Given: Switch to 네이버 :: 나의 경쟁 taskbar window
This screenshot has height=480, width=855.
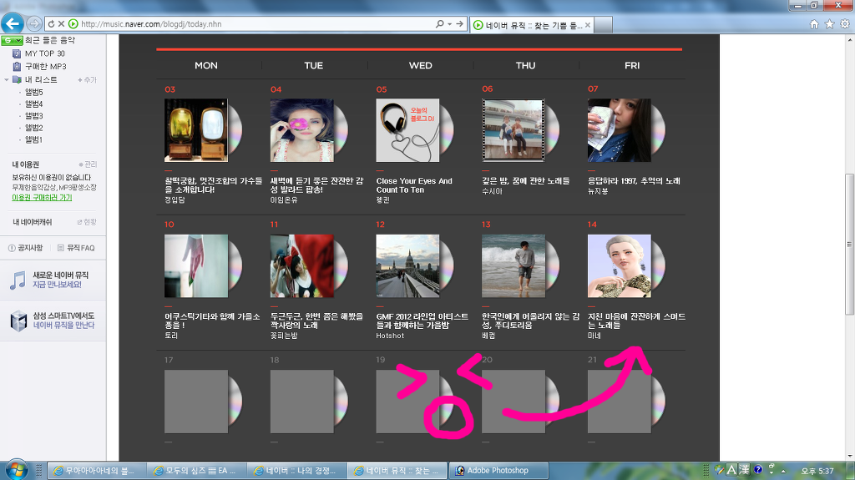Looking at the screenshot, I should (296, 470).
